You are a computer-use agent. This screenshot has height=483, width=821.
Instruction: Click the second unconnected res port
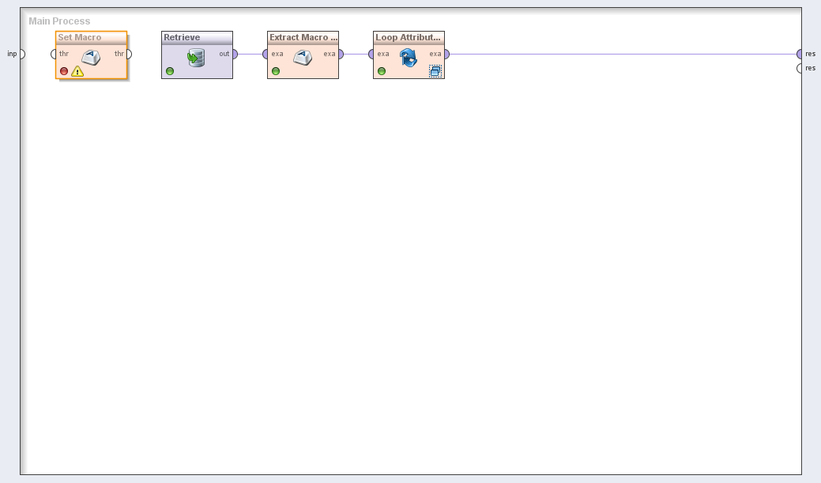[x=800, y=68]
